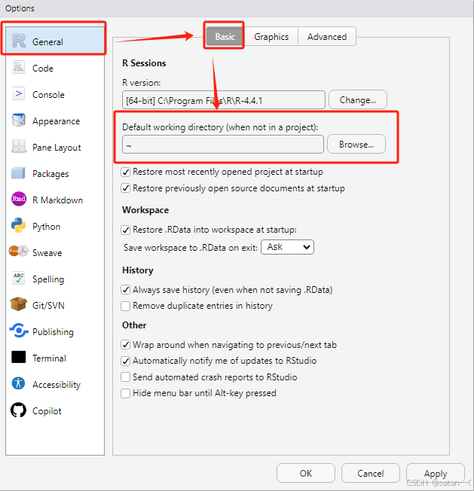Open Publishing blue sync icon
Viewport: 474px width, 491px height.
[19, 331]
